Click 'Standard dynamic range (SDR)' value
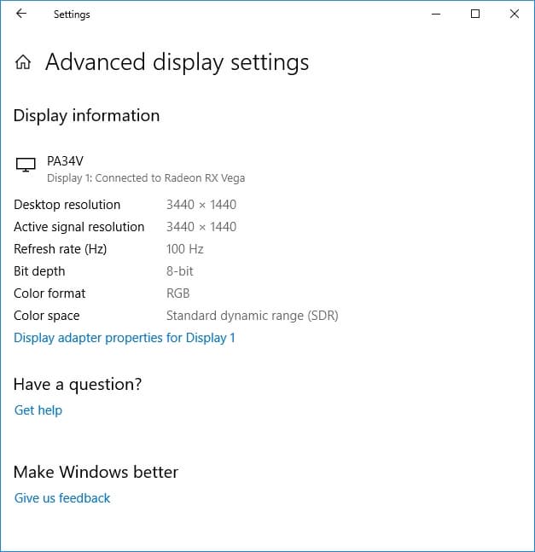The height and width of the screenshot is (552, 535). pyautogui.click(x=252, y=316)
